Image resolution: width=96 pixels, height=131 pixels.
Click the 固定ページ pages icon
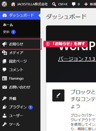click(x=4, y=61)
